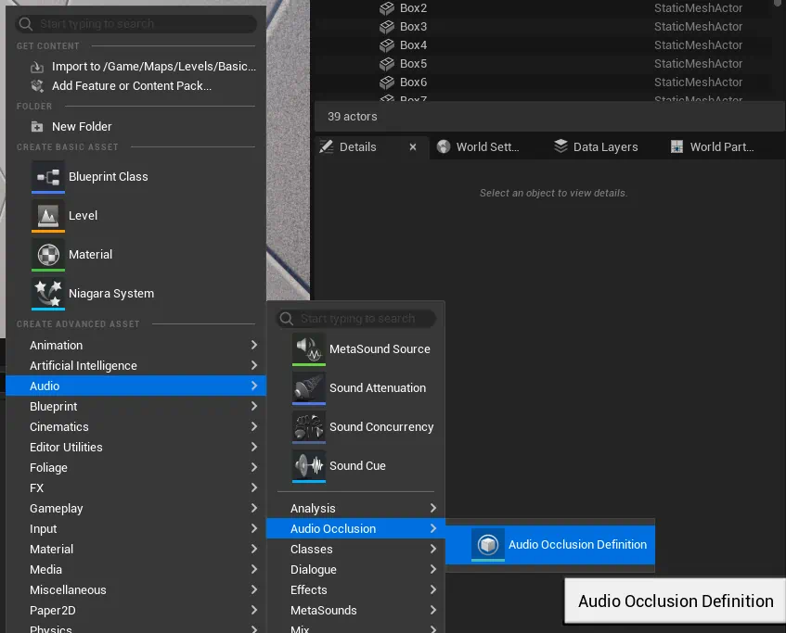The height and width of the screenshot is (633, 786).
Task: Click the Sound Concurrency icon
Action: 309,427
